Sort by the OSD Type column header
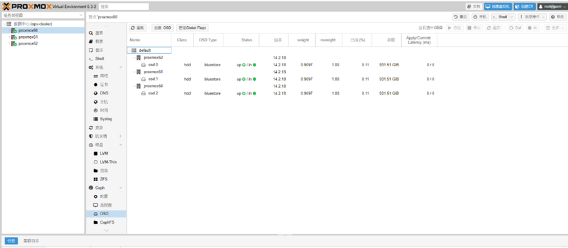This screenshot has height=248, width=568. point(209,40)
